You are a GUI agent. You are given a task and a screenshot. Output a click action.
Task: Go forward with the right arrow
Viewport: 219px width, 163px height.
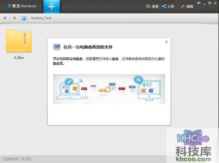click(14, 18)
